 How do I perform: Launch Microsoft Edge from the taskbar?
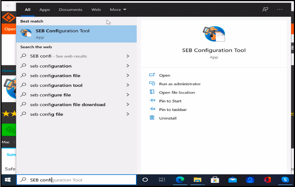(180, 180)
